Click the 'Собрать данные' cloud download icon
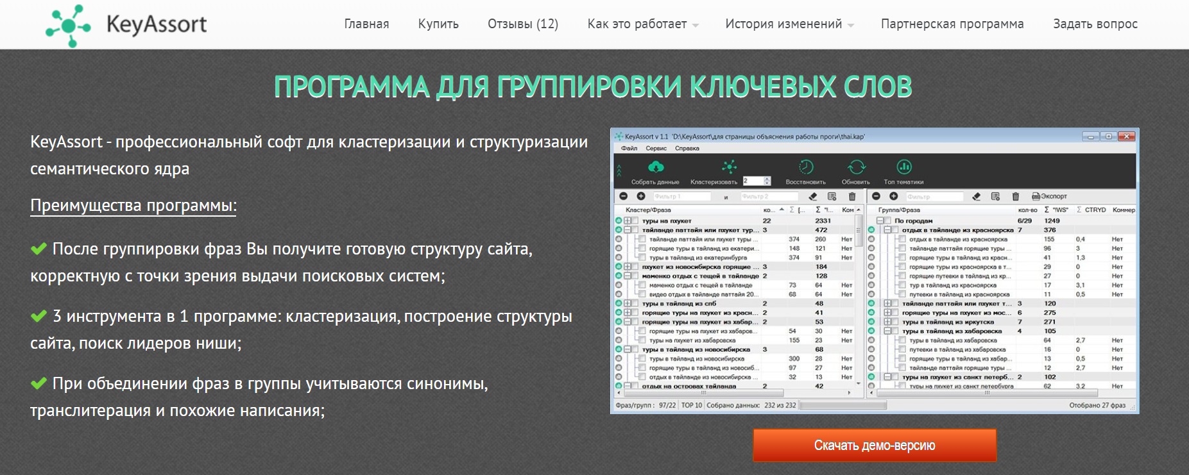The height and width of the screenshot is (475, 1189). tap(655, 167)
